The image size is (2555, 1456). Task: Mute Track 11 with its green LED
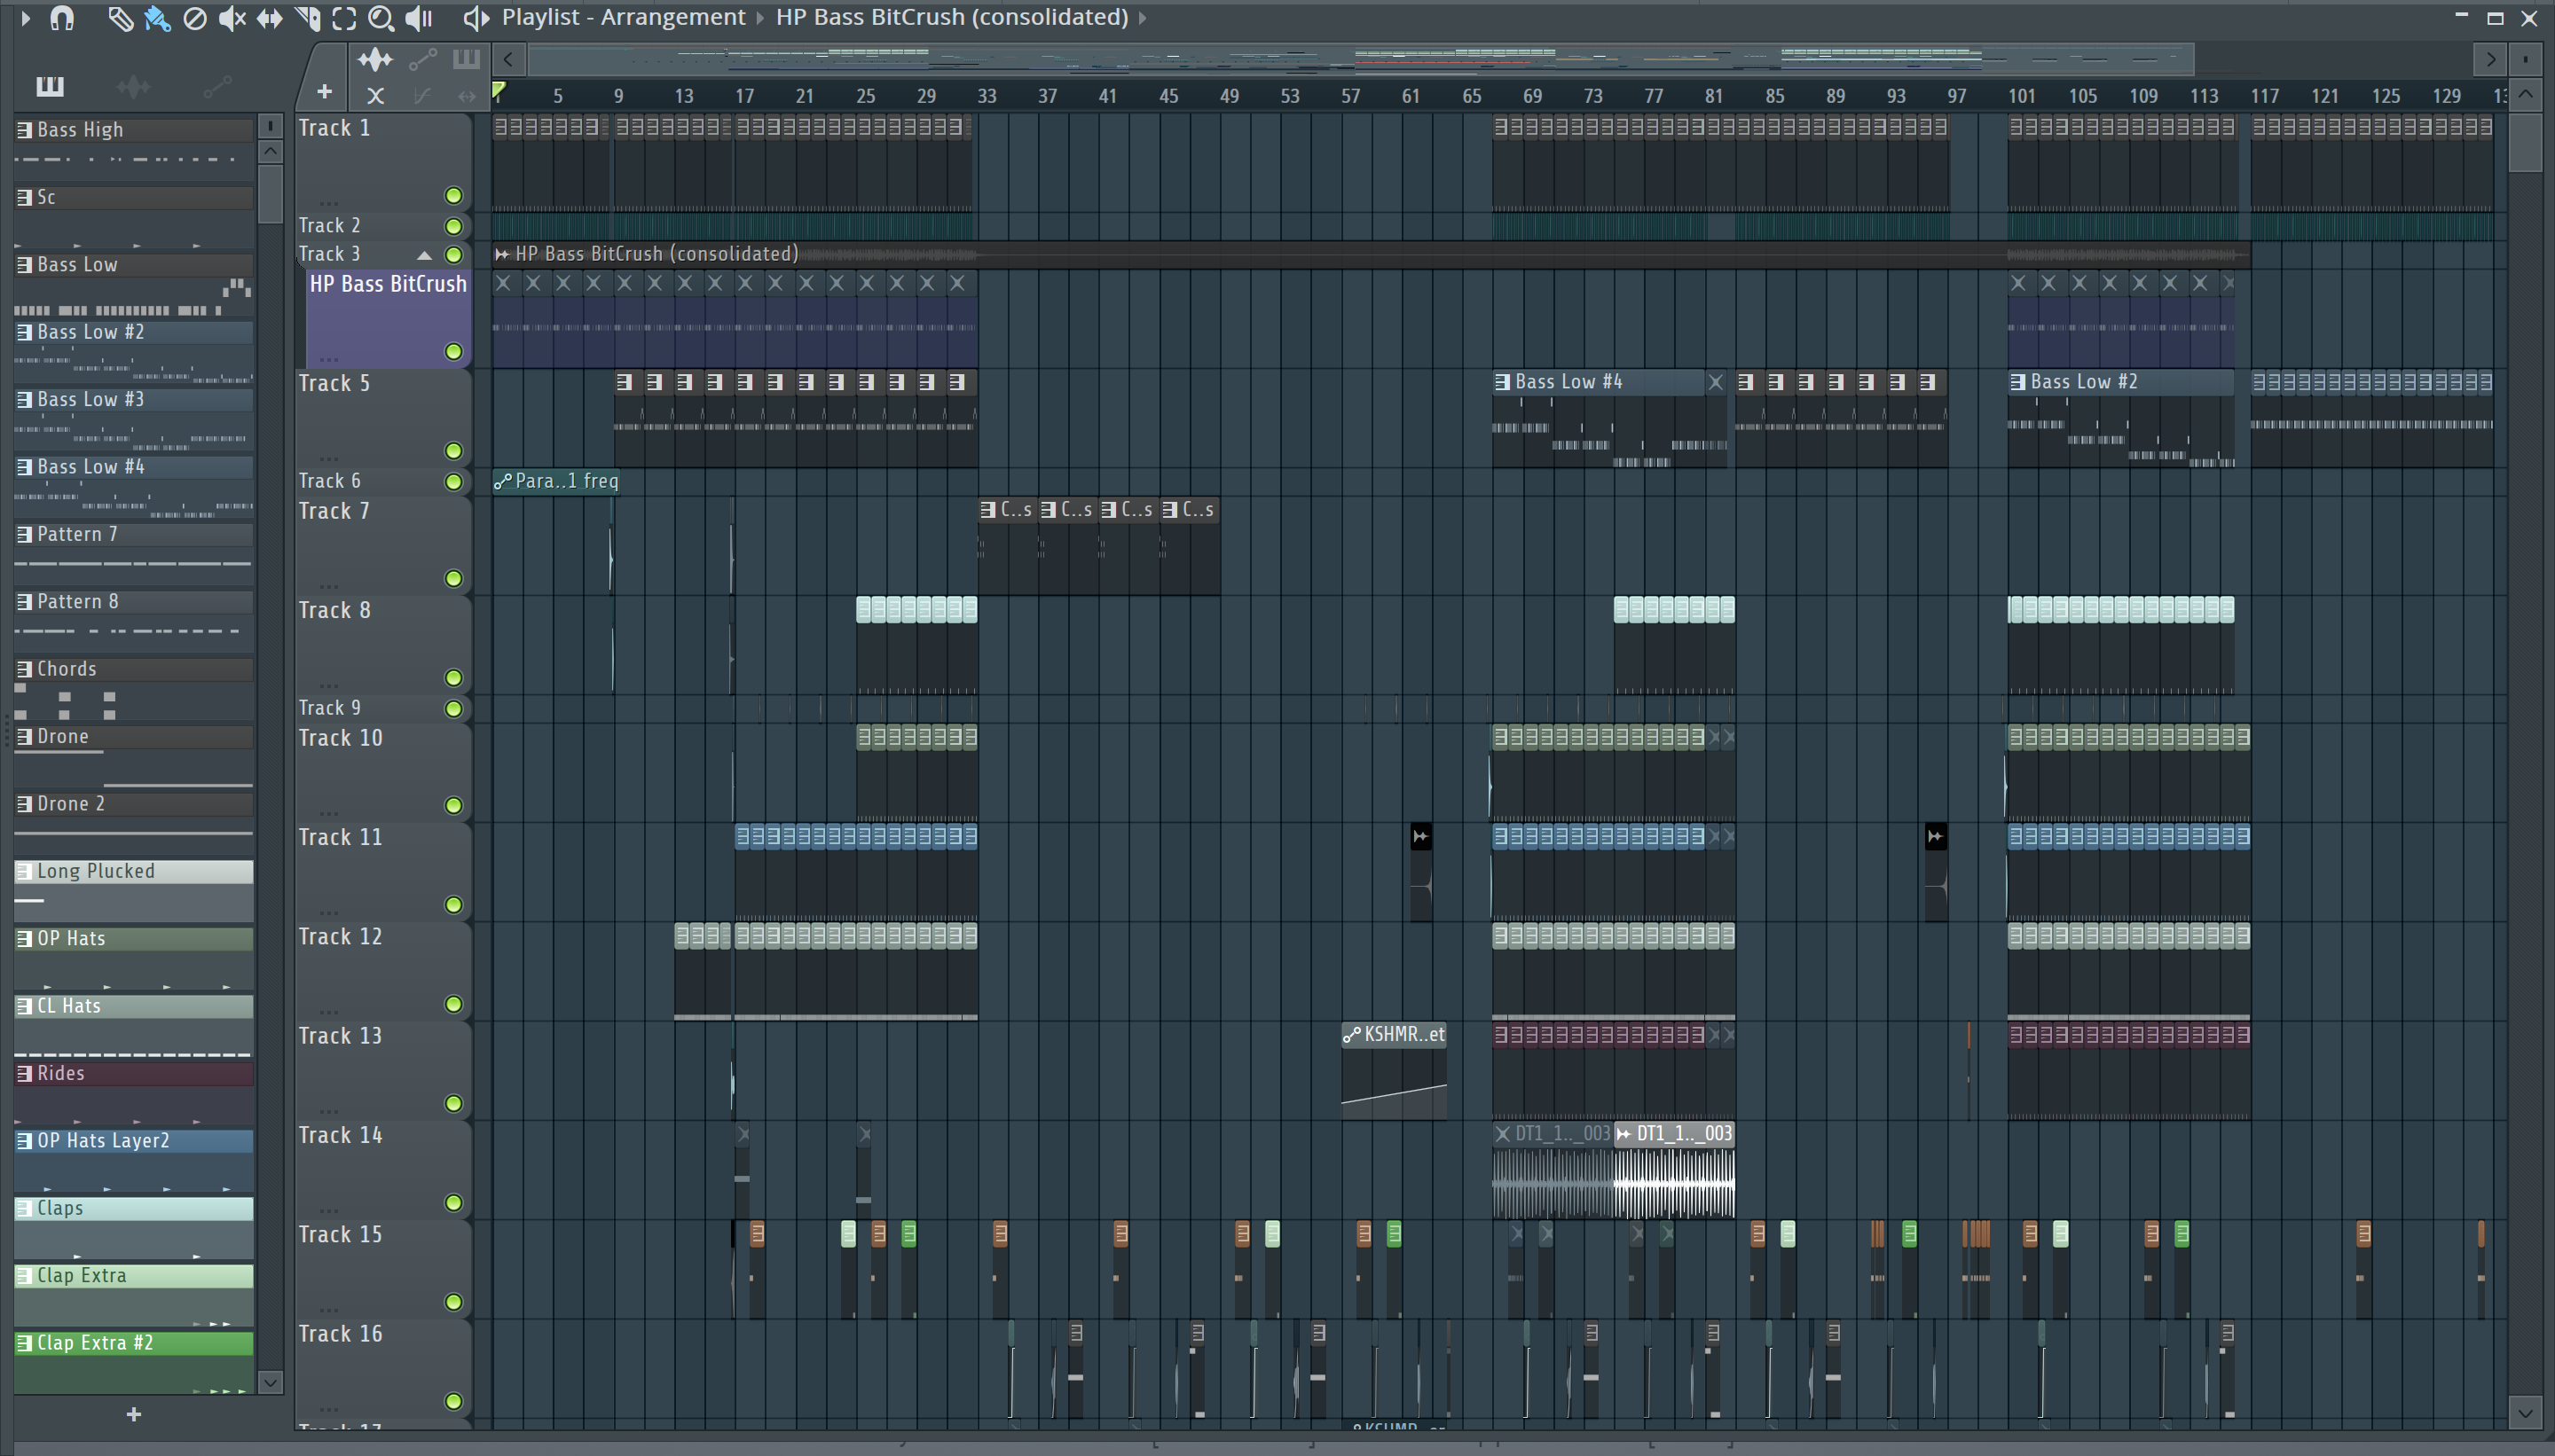click(453, 905)
